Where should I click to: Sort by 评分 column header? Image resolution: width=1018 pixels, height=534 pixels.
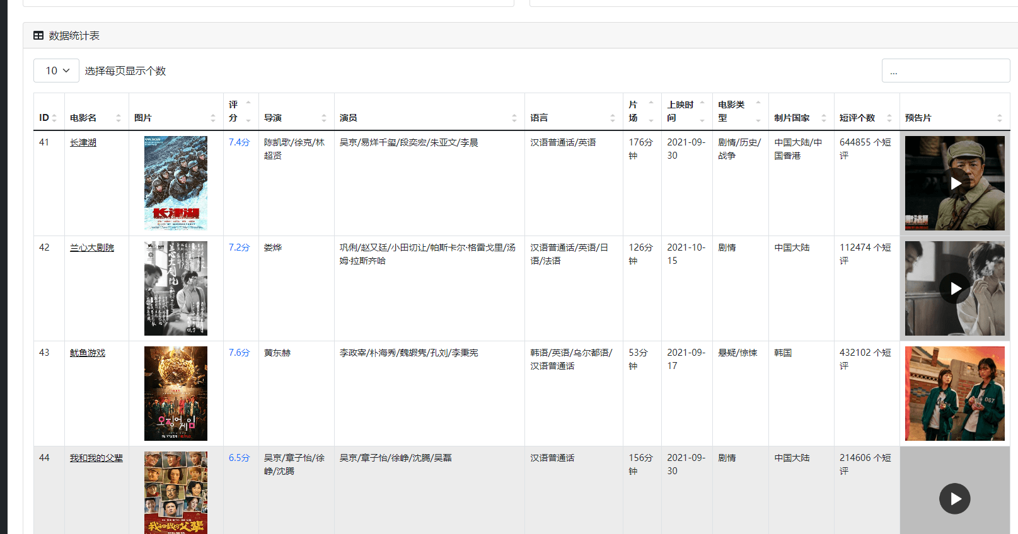241,112
